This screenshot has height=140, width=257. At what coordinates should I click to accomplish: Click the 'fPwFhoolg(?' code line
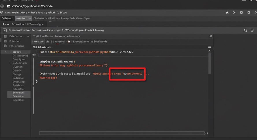pos(48,78)
